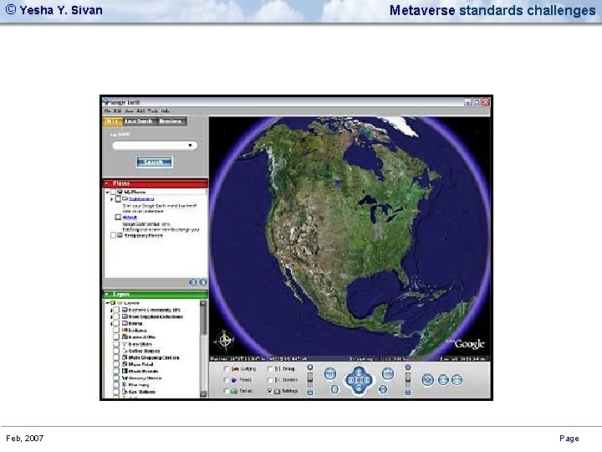The image size is (602, 452).
Task: Click the Layers list scrollbar down arrow
Action: [203, 394]
